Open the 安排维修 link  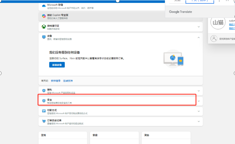click(56, 81)
